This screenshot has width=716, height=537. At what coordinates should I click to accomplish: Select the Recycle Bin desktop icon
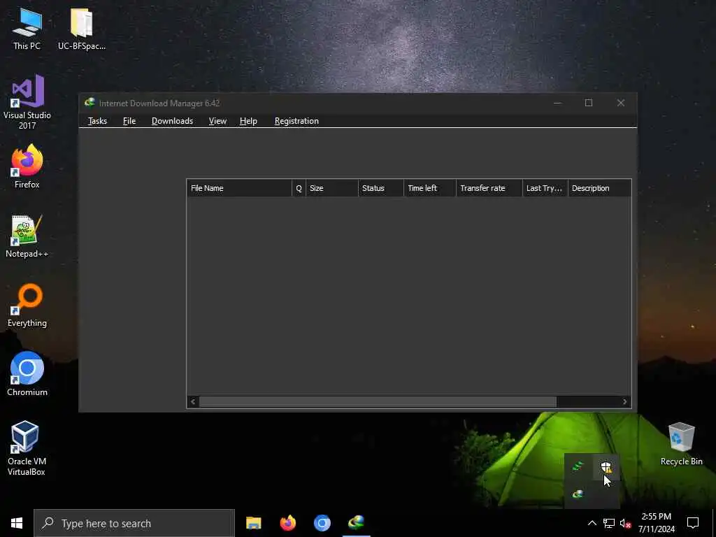coord(681,444)
